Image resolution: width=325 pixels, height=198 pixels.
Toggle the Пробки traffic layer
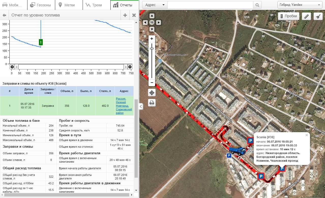[288, 16]
